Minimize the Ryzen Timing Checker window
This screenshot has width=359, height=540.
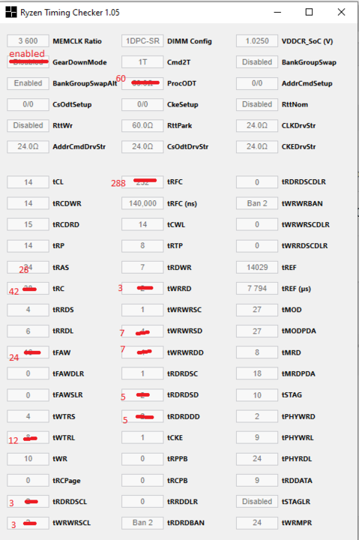coord(277,13)
